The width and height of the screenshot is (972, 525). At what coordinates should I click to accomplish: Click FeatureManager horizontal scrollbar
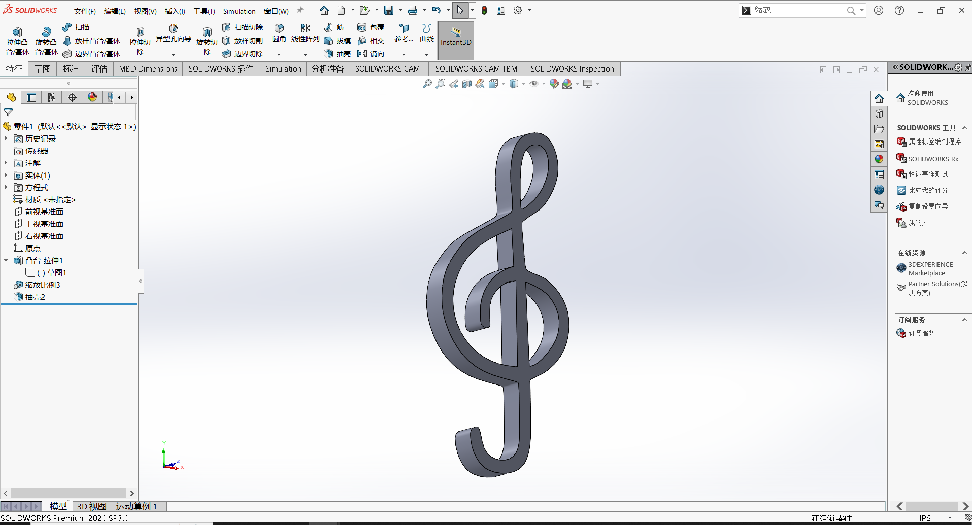pyautogui.click(x=69, y=493)
